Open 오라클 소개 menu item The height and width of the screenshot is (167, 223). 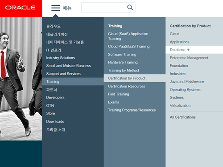(56, 130)
